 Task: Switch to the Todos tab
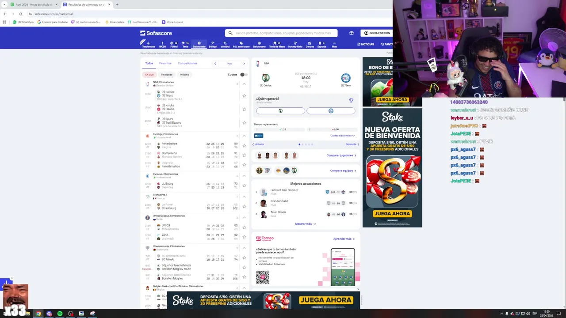coord(149,63)
